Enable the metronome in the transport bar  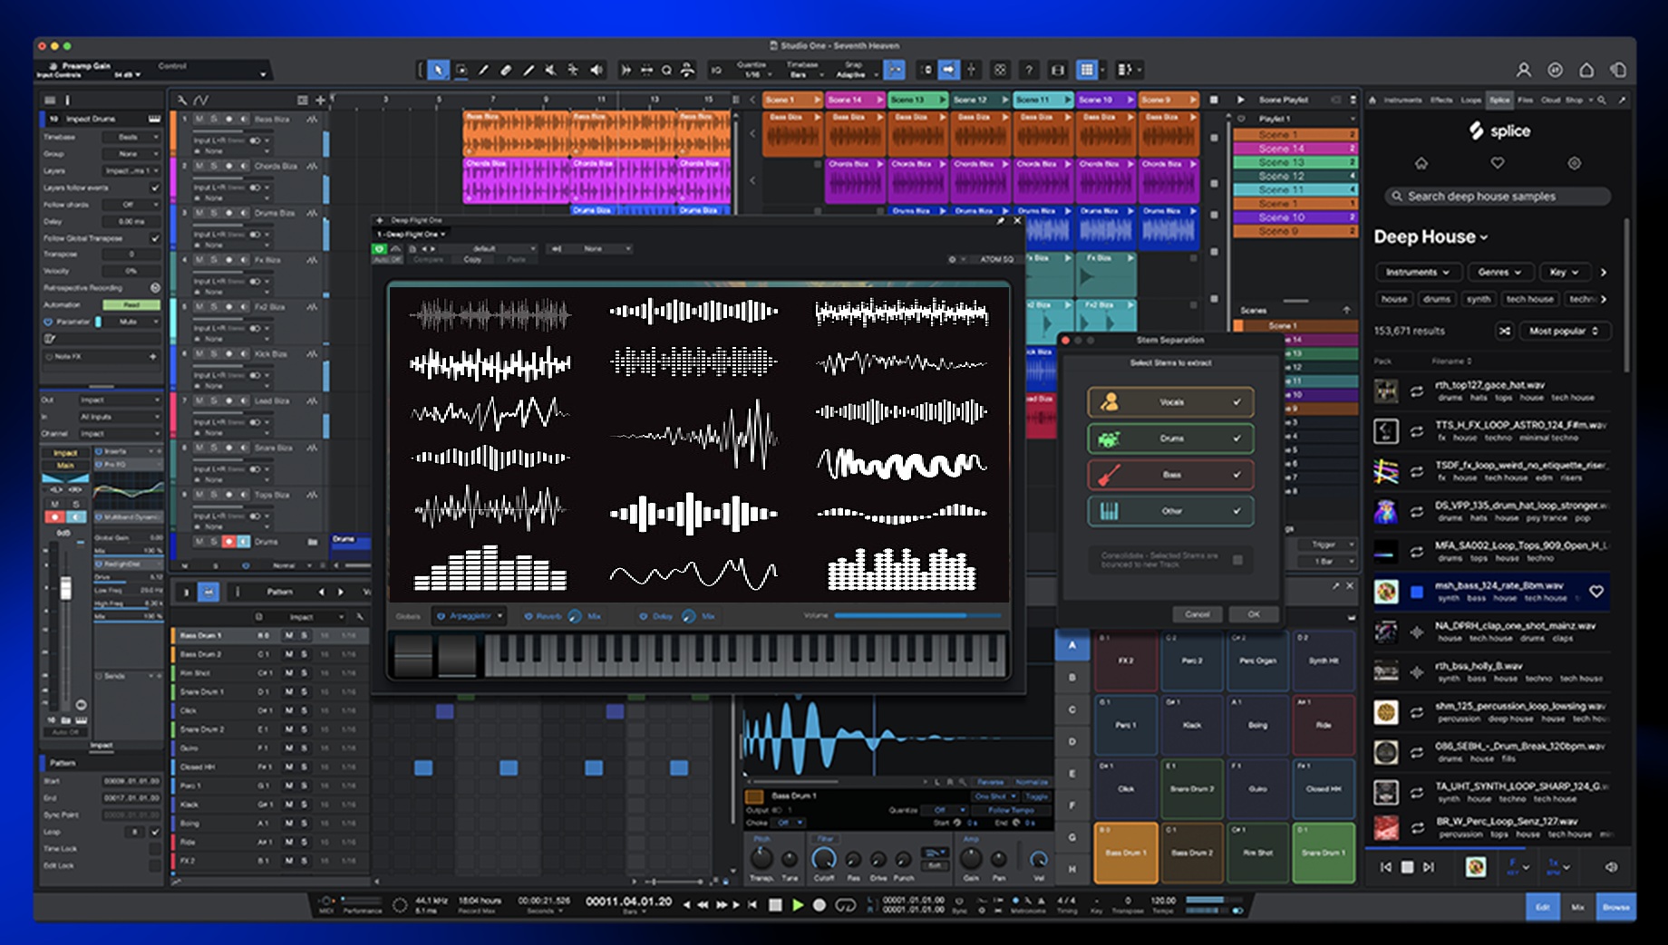[x=1015, y=901]
